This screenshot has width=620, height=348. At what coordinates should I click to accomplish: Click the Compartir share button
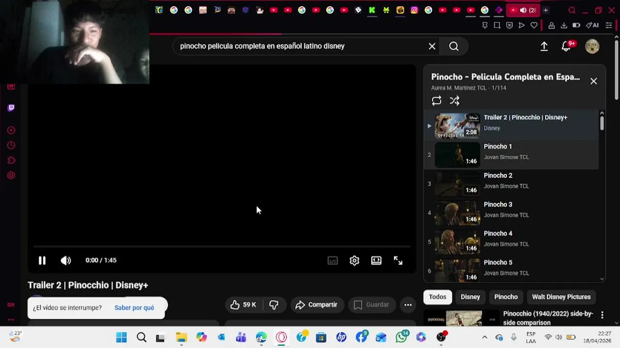tap(316, 304)
